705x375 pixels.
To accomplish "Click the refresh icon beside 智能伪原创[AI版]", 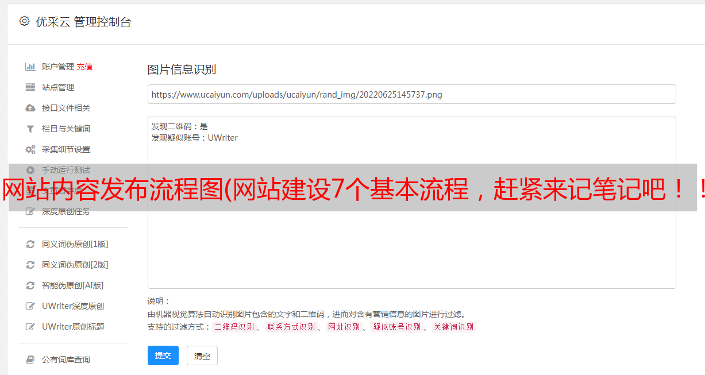I will pyautogui.click(x=30, y=285).
